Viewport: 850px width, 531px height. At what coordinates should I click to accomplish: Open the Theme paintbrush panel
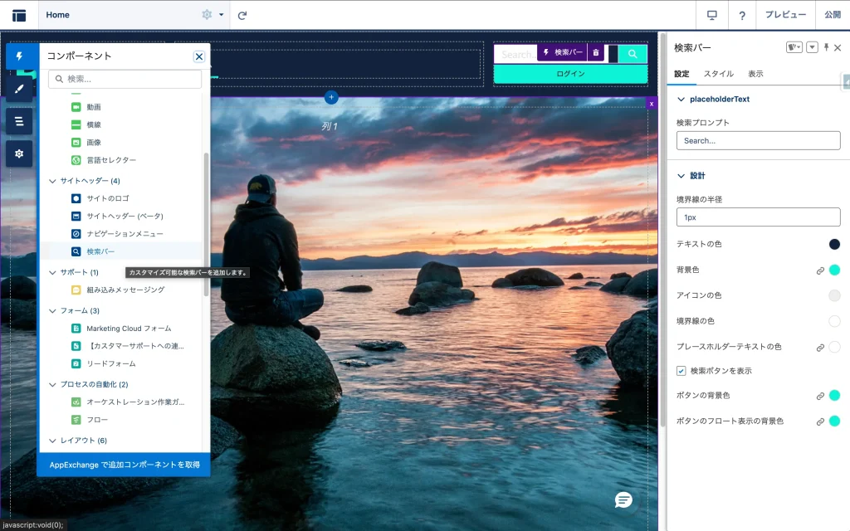point(19,89)
